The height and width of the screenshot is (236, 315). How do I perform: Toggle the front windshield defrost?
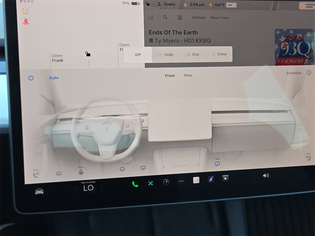(x=122, y=169)
